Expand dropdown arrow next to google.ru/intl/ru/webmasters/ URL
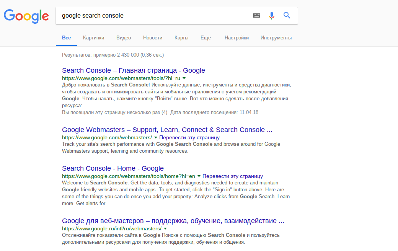Viewport: 398px width, 251px height. point(165,229)
